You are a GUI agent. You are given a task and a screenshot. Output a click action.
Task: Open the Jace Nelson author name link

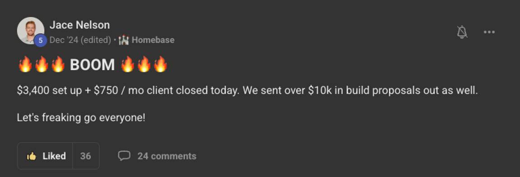coord(79,25)
